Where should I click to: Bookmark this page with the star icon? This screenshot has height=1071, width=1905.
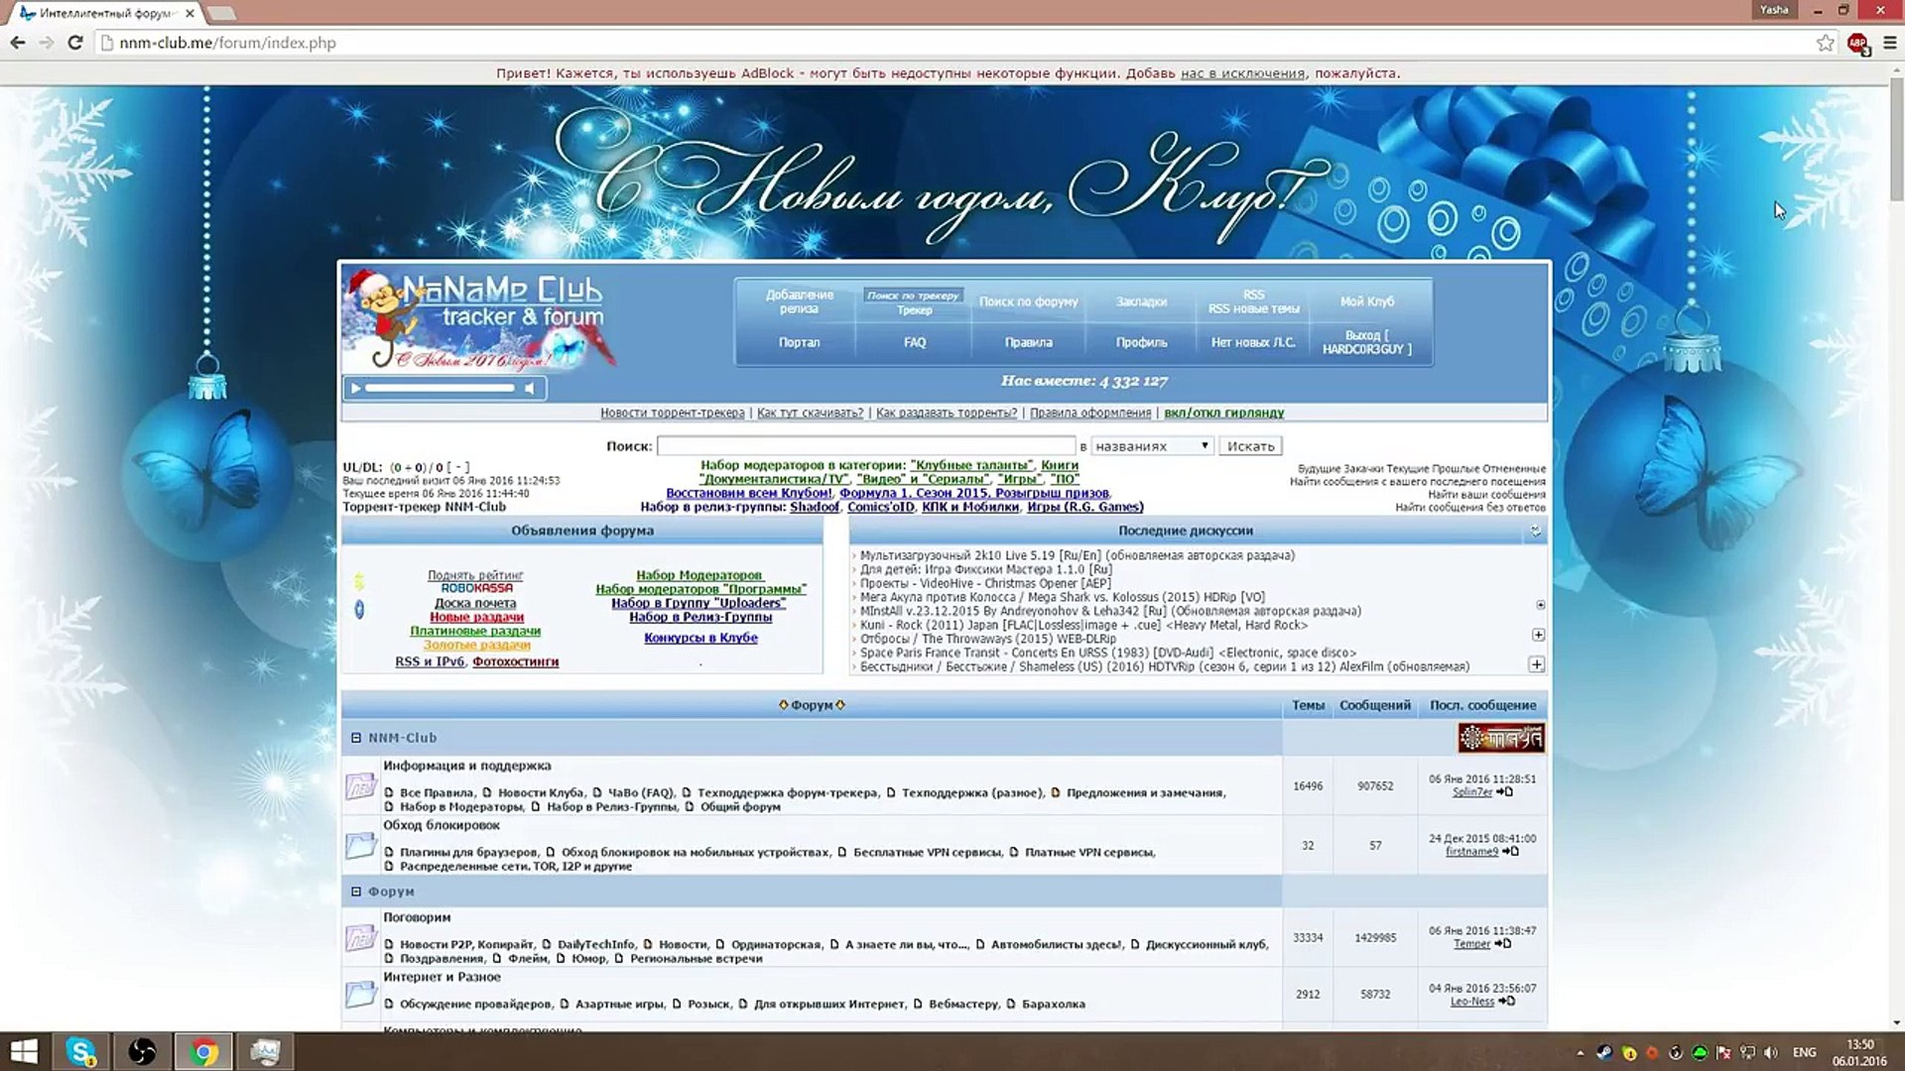point(1826,43)
